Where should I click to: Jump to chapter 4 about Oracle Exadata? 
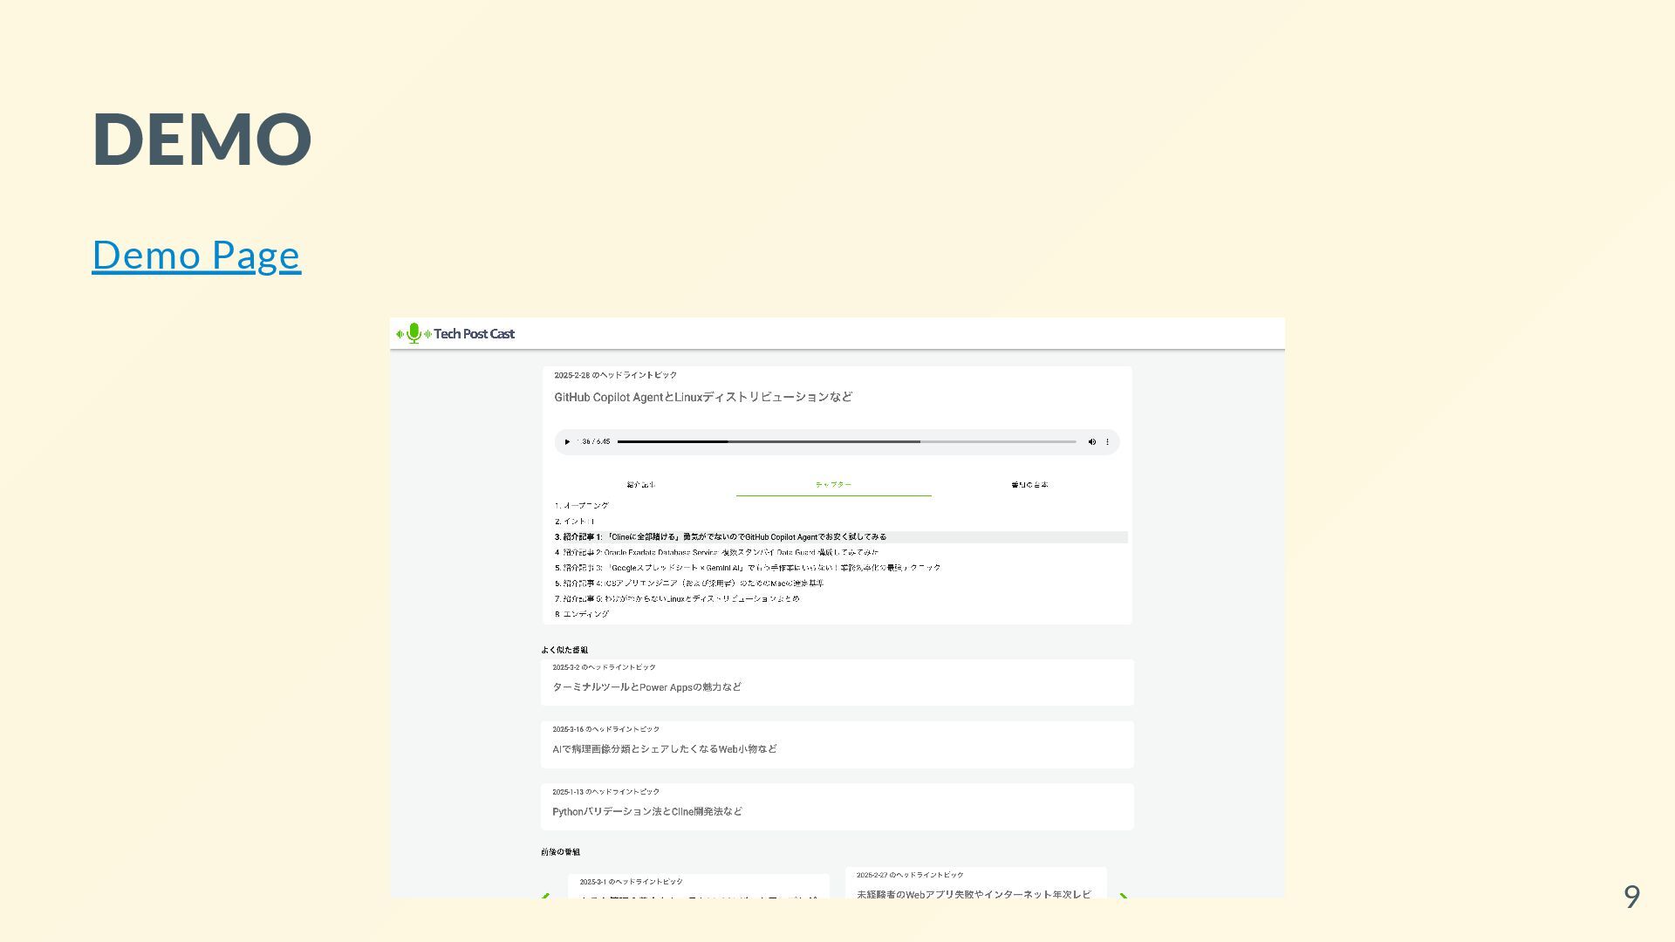716,553
